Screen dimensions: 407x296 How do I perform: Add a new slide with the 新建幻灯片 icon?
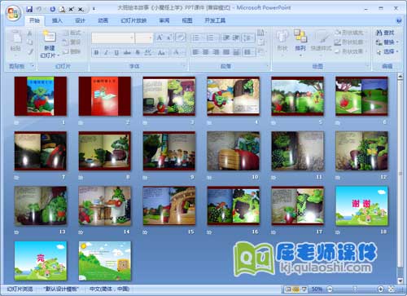[x=50, y=36]
